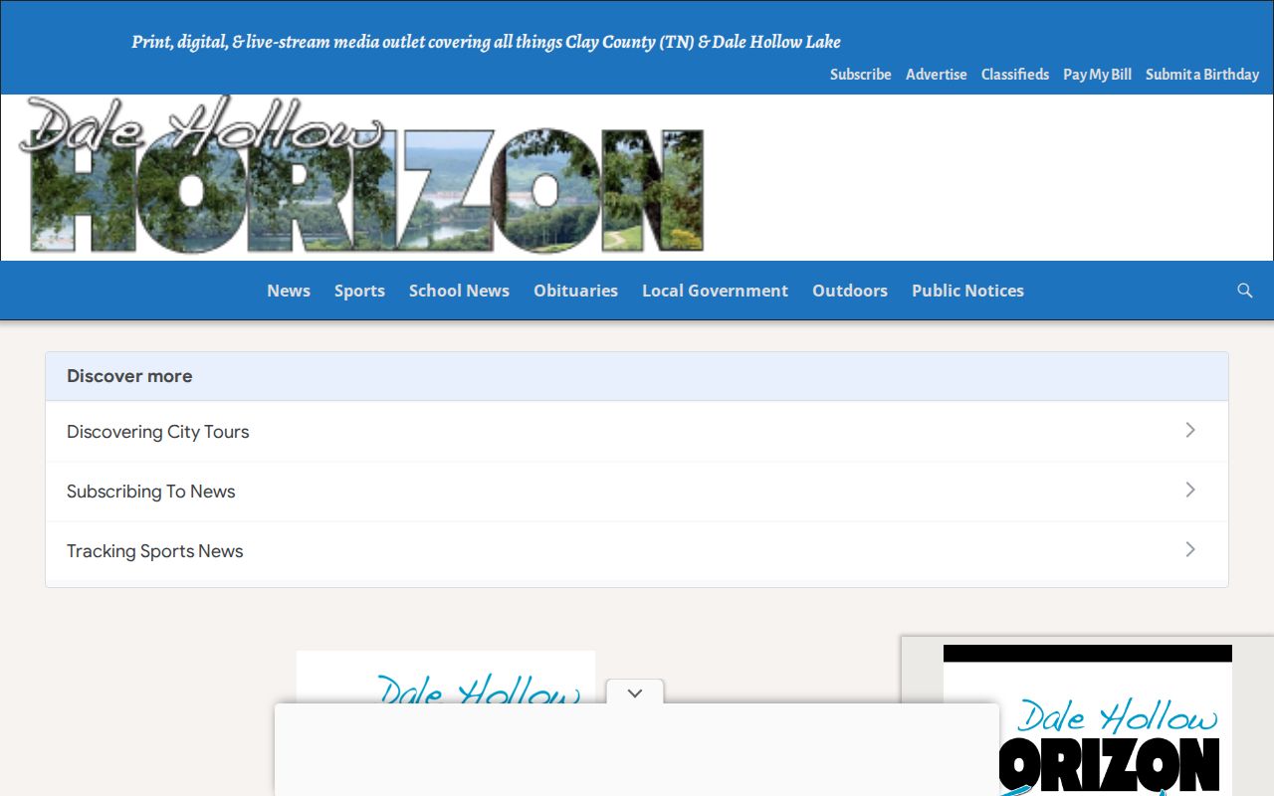Open the Advertise link
This screenshot has width=1274, height=796.
pyautogui.click(x=937, y=75)
